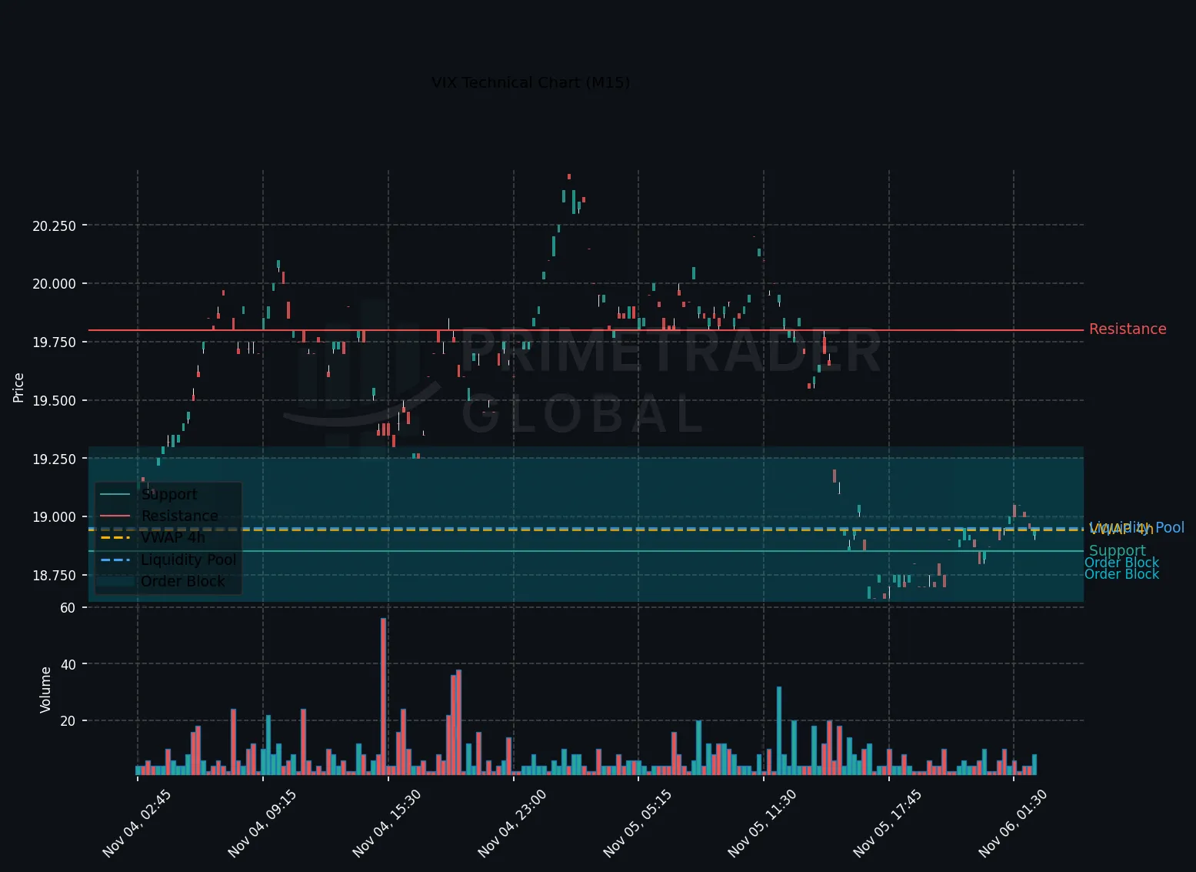Select the 20.000 price axis label
Viewport: 1196px width, 872px height.
(54, 284)
